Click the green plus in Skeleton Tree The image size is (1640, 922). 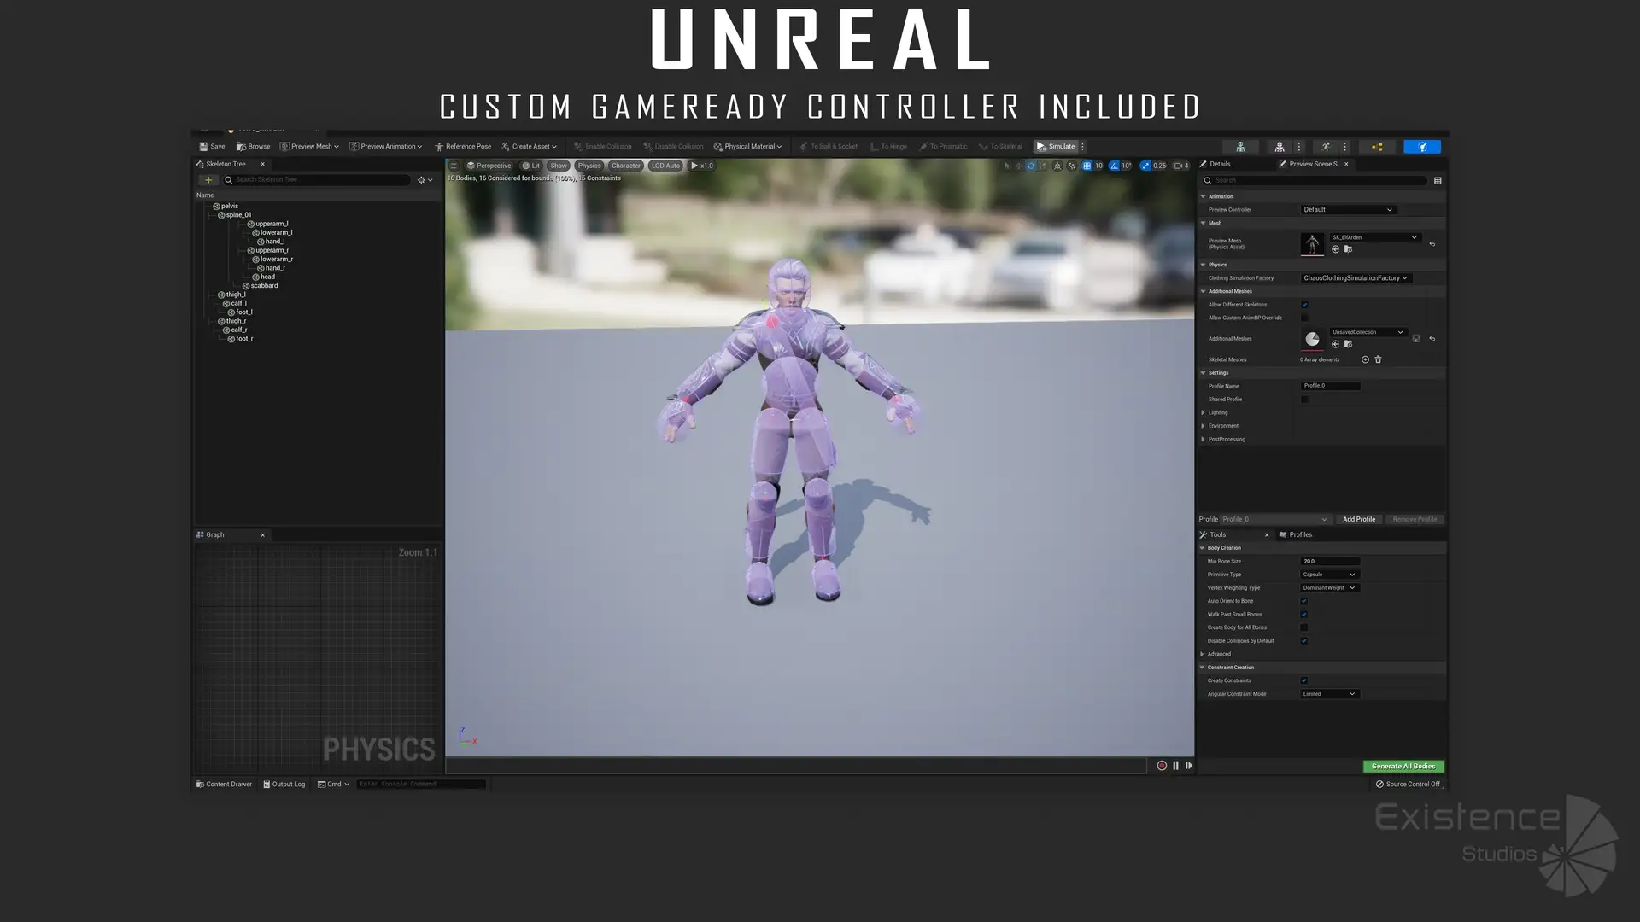(208, 180)
